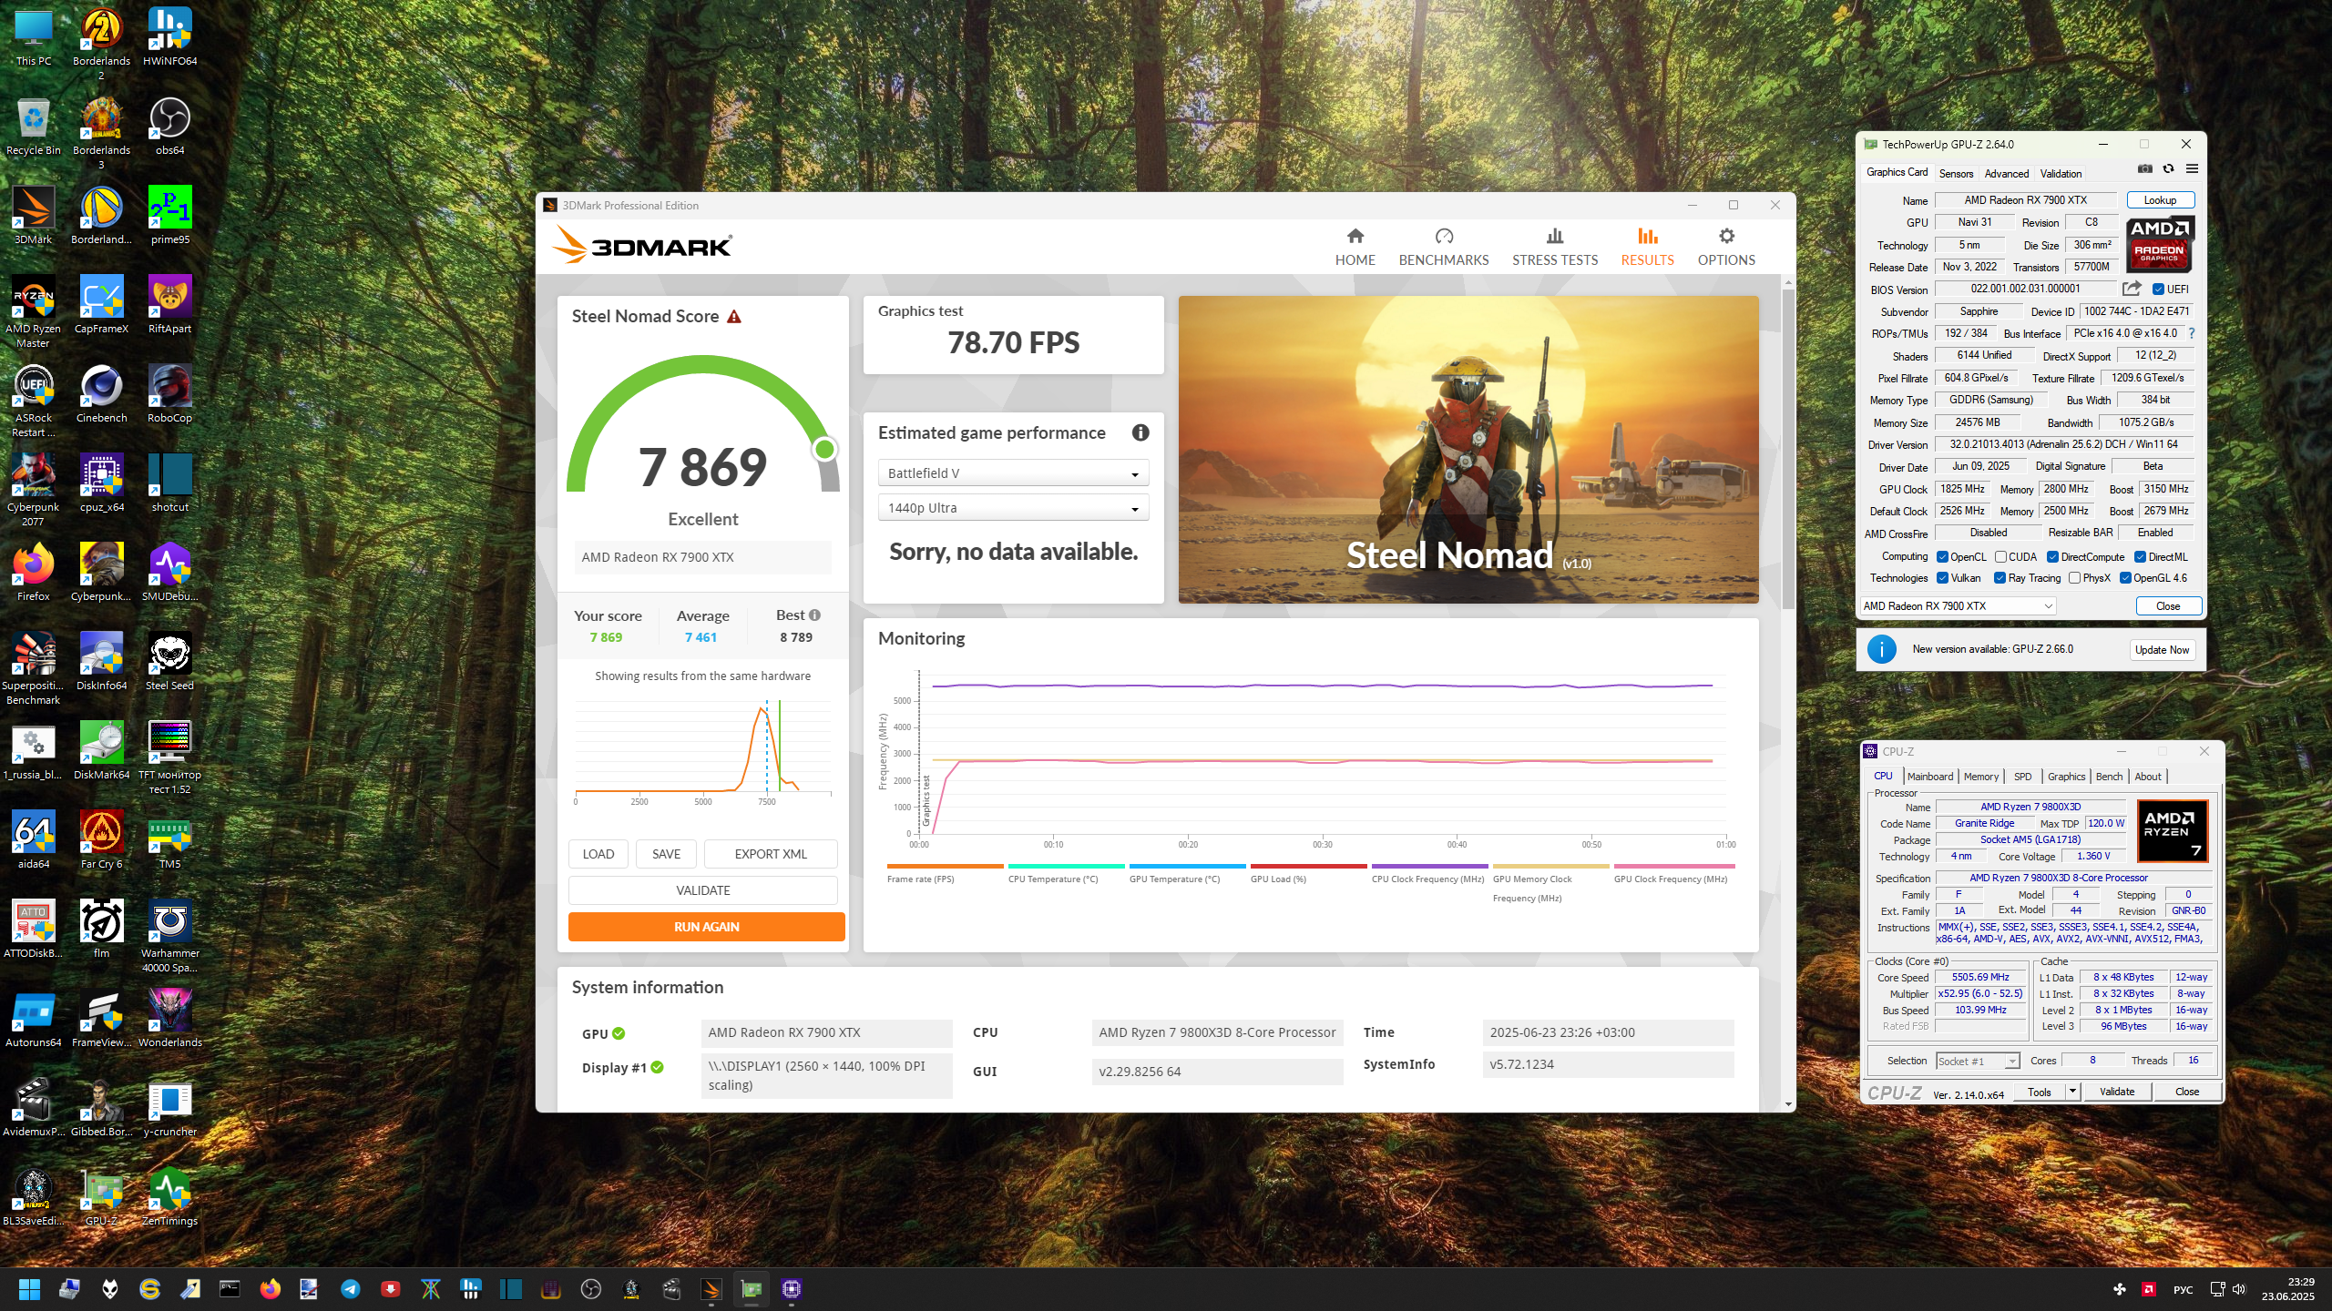Click the RUN AGAIN button
The image size is (2332, 1311).
click(706, 927)
